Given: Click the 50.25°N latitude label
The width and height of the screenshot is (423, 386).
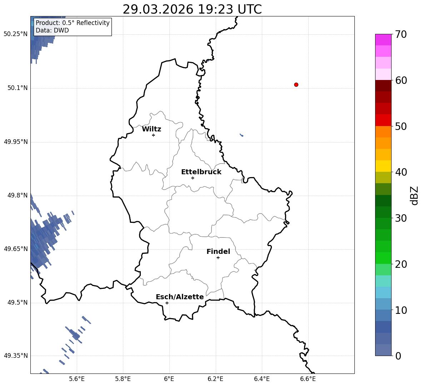Looking at the screenshot, I should click(x=16, y=34).
